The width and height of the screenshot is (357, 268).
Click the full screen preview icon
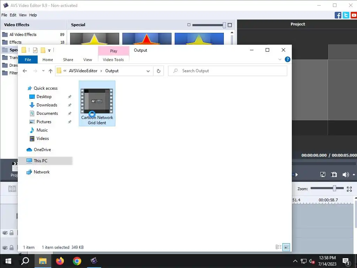(x=322, y=174)
